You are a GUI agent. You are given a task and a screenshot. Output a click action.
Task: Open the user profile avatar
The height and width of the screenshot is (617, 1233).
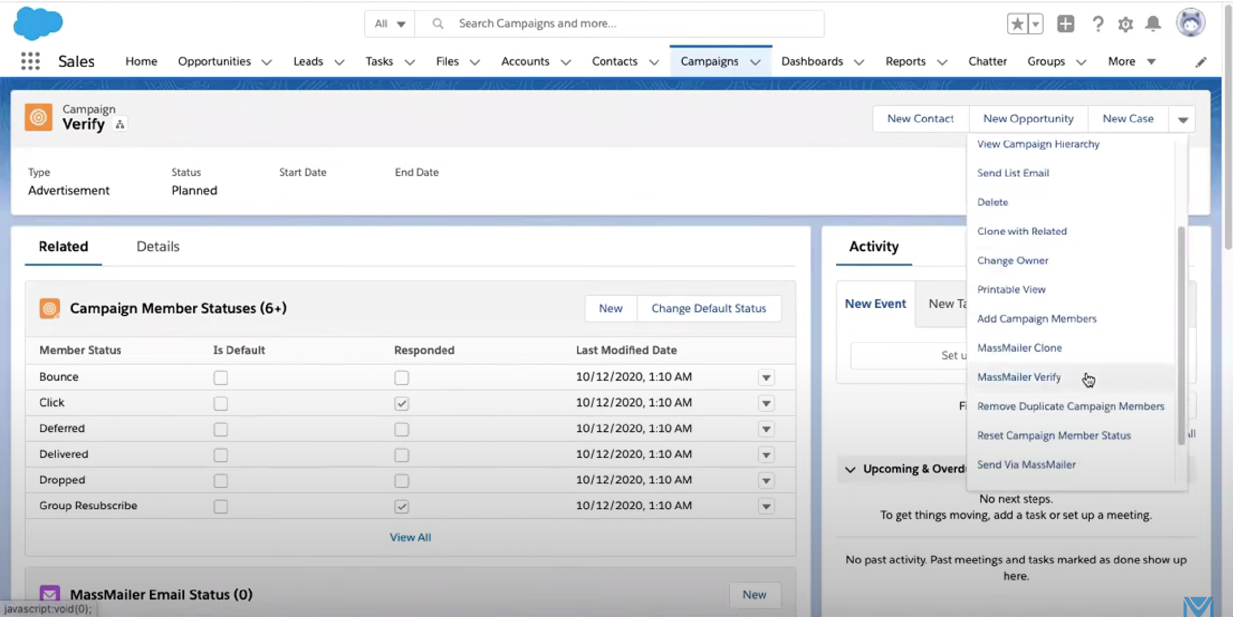point(1190,23)
